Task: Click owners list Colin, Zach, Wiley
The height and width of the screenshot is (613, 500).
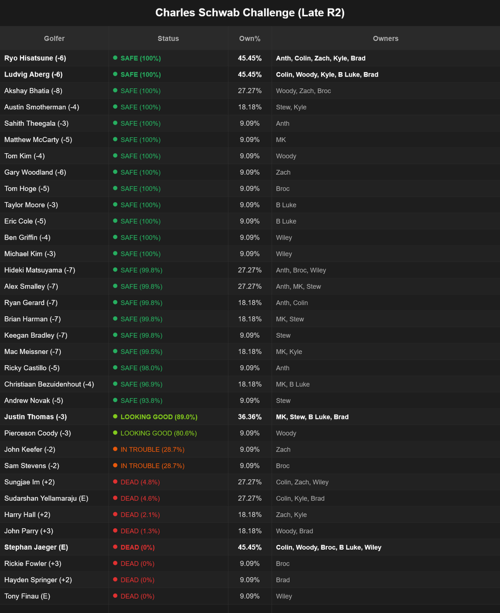Action: tap(302, 482)
